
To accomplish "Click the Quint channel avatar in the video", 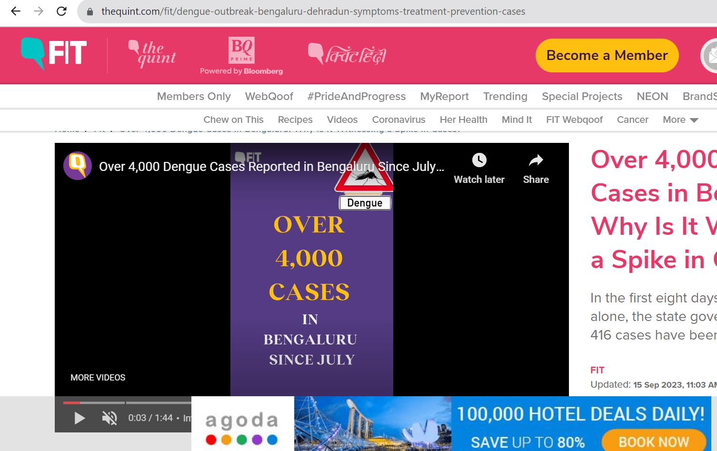I will pos(78,166).
